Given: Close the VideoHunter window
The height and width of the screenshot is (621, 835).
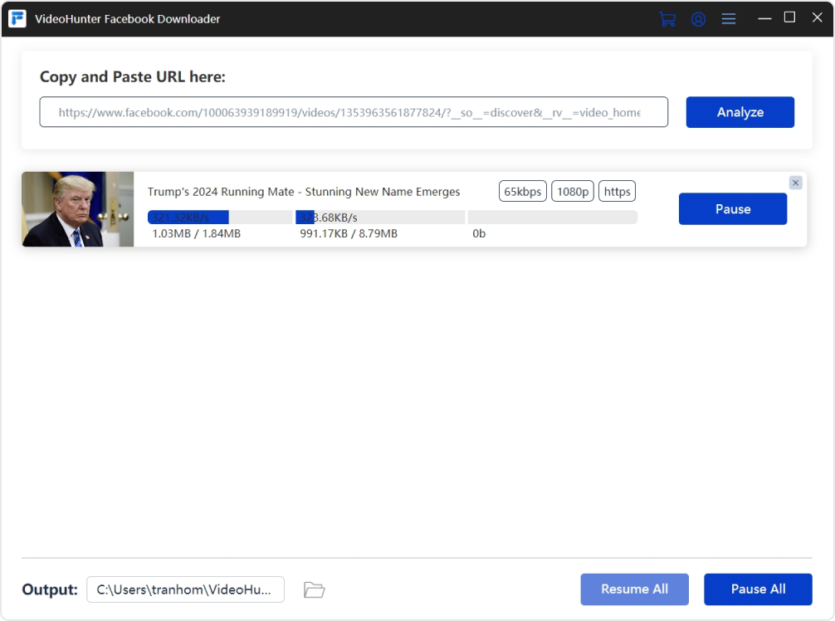Looking at the screenshot, I should coord(817,17).
